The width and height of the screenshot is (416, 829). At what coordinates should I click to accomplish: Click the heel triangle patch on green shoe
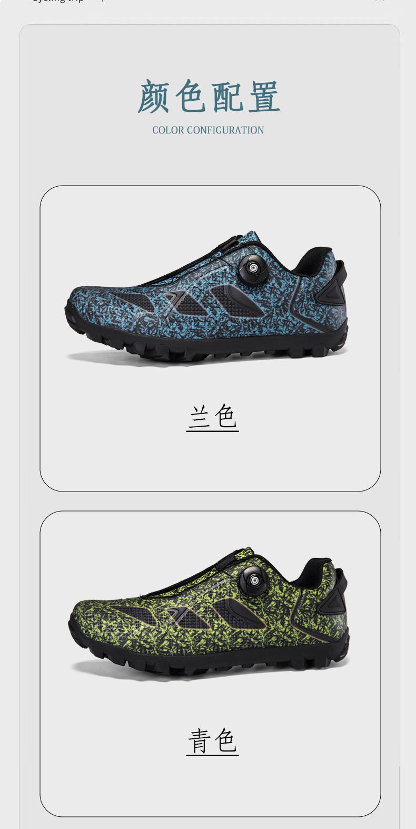coord(333,601)
